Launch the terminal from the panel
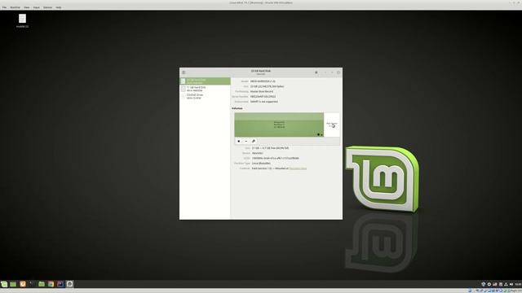 point(32,284)
